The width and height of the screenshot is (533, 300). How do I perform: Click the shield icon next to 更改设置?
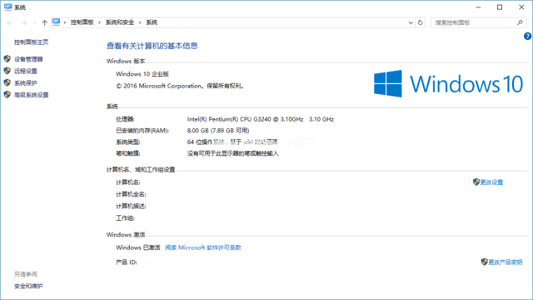point(476,182)
